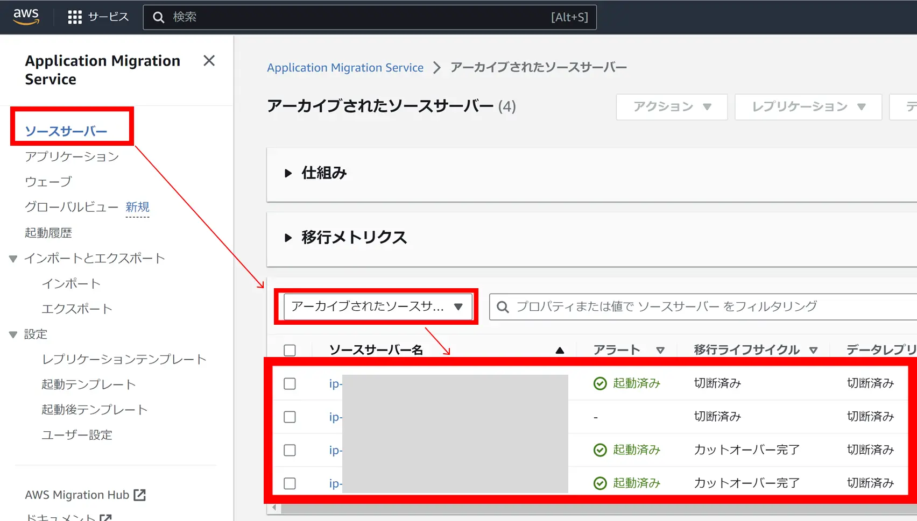The width and height of the screenshot is (917, 521).
Task: Open レプリケーションテンプレート settings
Action: click(124, 359)
